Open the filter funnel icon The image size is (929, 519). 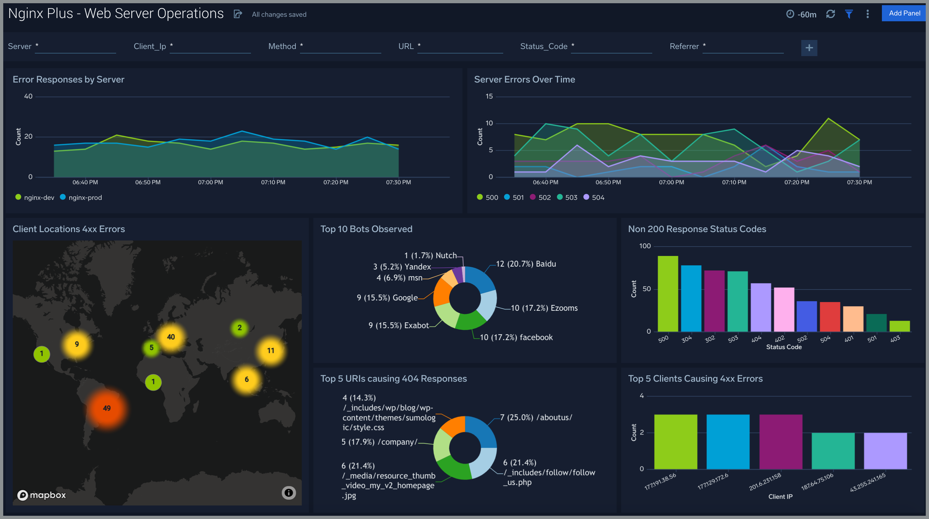click(x=849, y=14)
